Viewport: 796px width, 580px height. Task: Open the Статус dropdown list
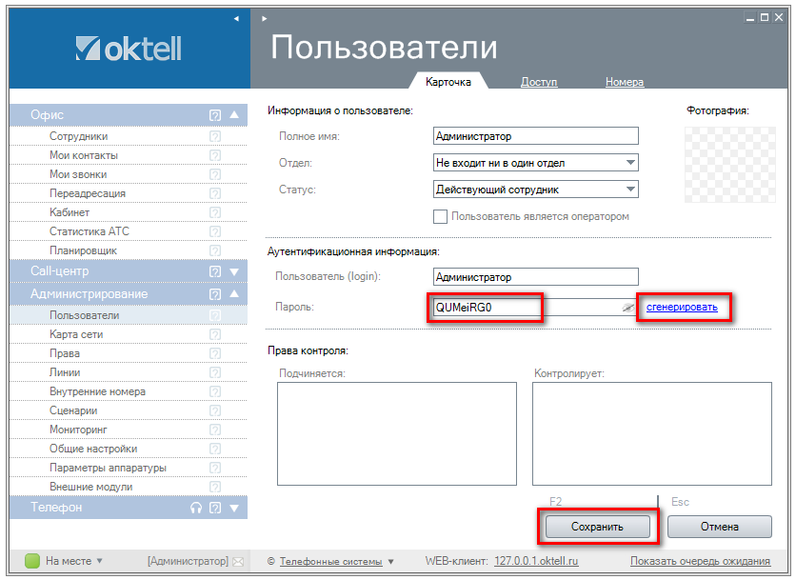tap(630, 190)
